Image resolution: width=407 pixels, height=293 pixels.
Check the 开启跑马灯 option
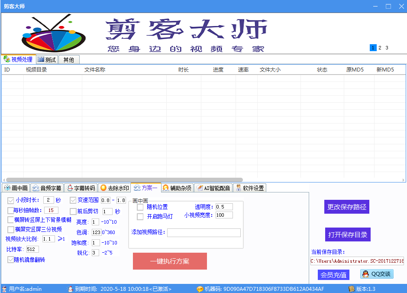(140, 217)
